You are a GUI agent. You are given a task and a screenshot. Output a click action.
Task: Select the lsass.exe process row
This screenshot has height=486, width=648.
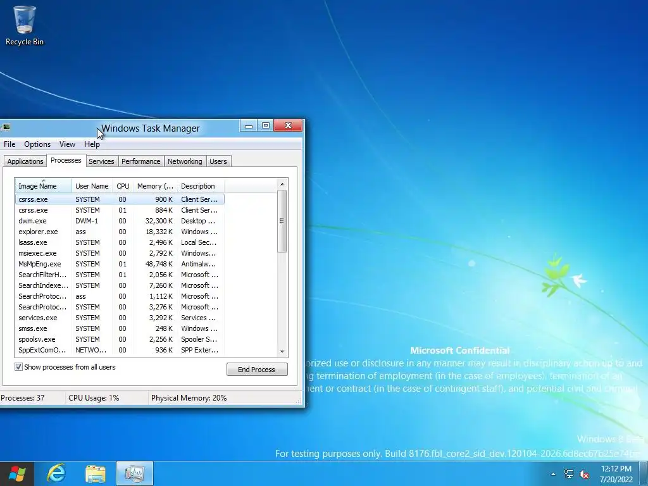(120, 242)
